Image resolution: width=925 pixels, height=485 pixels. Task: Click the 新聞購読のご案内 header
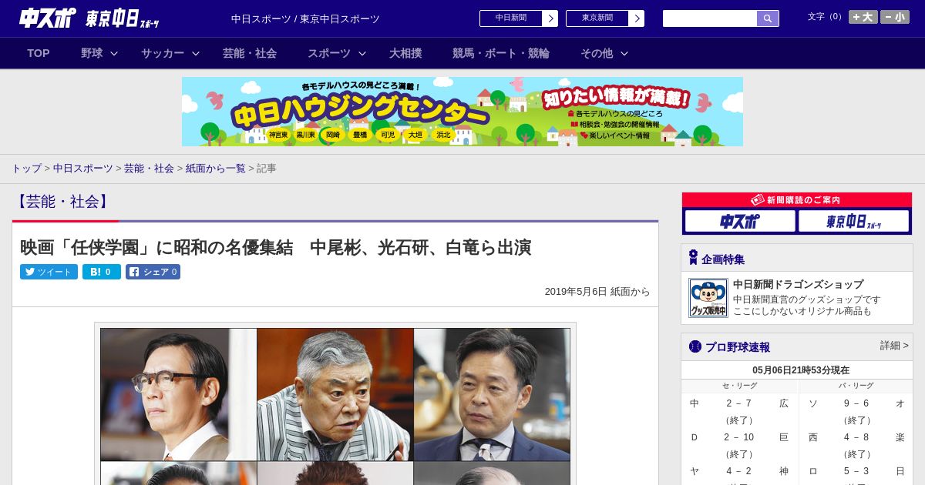(797, 200)
